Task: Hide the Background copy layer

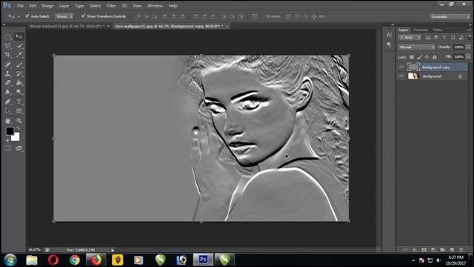Action: coord(401,67)
